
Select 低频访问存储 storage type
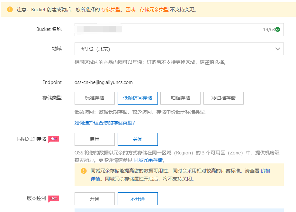(138, 98)
